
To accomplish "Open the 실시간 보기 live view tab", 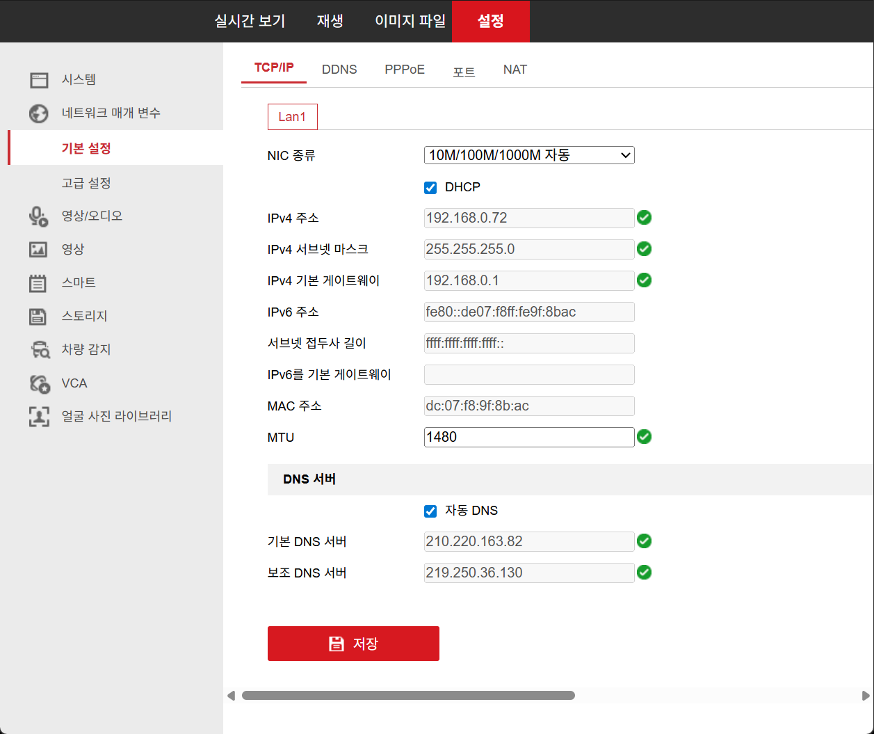I will point(250,21).
